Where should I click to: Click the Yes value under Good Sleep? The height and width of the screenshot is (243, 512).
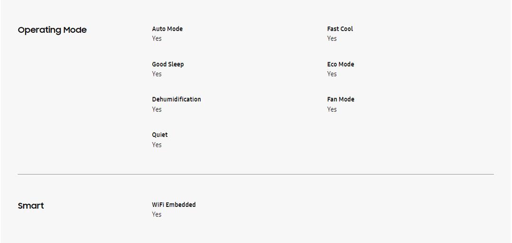[157, 74]
